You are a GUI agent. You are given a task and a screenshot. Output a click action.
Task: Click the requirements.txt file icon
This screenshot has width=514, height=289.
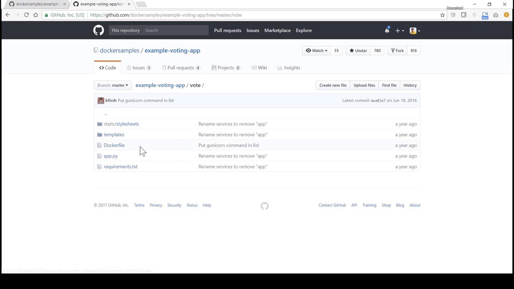[99, 167]
